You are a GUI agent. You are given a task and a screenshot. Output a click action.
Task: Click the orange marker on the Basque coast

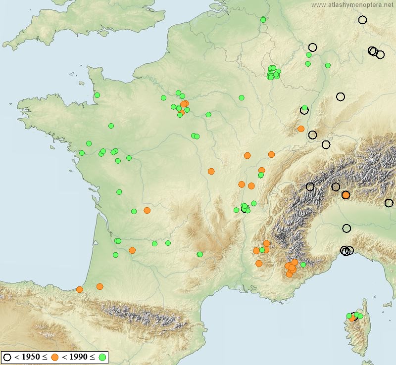(80, 289)
